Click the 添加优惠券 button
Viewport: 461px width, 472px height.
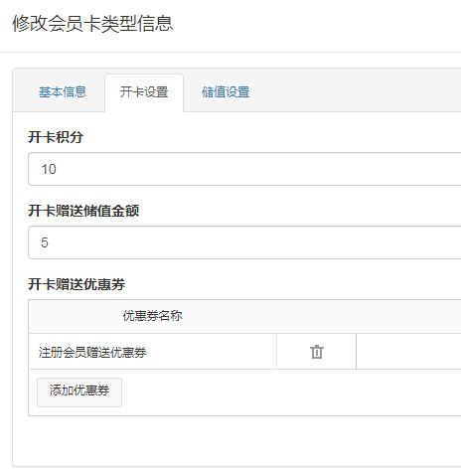(79, 393)
